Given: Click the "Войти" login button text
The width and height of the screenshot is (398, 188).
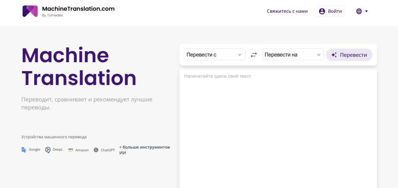Looking at the screenshot, I should coord(335,11).
